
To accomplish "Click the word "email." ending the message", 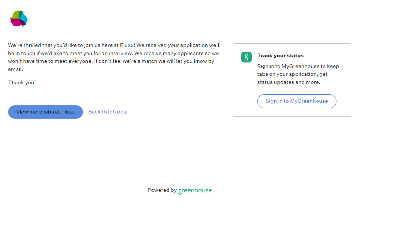I will (16, 69).
